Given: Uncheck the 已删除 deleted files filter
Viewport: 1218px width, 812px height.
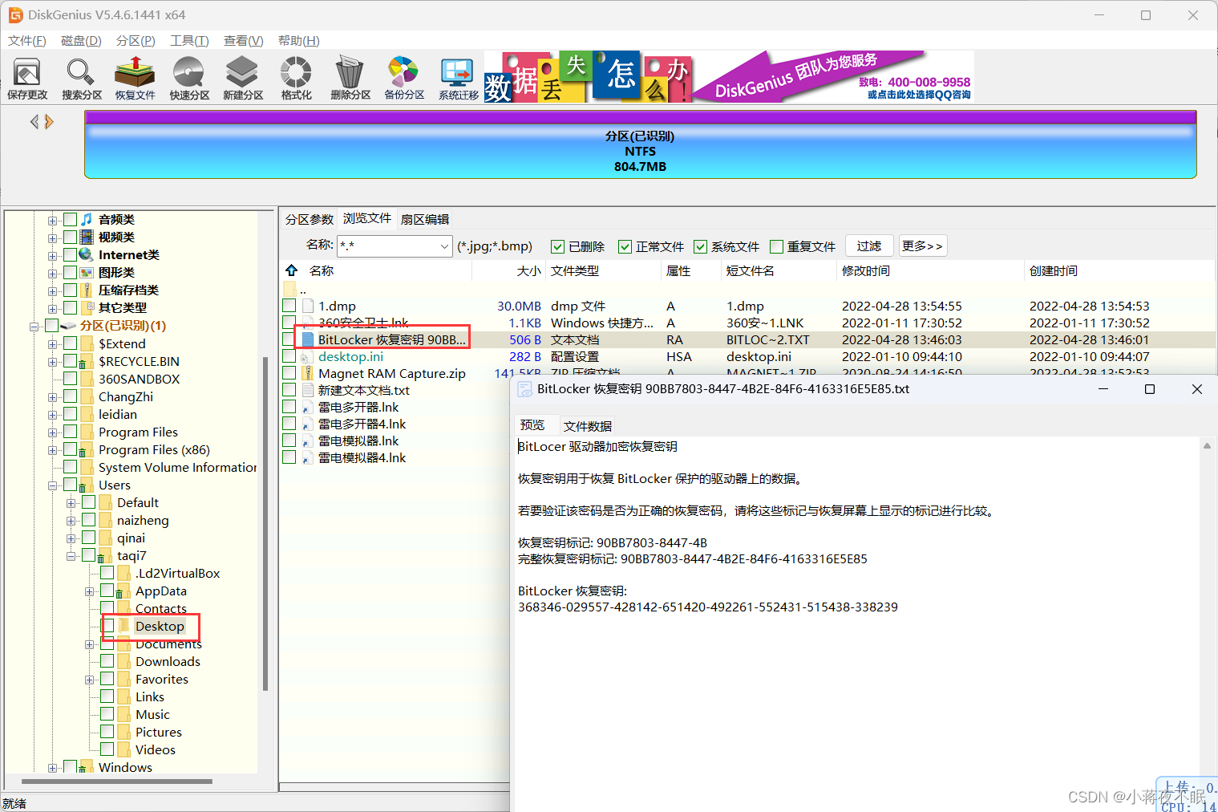Looking at the screenshot, I should coord(557,246).
